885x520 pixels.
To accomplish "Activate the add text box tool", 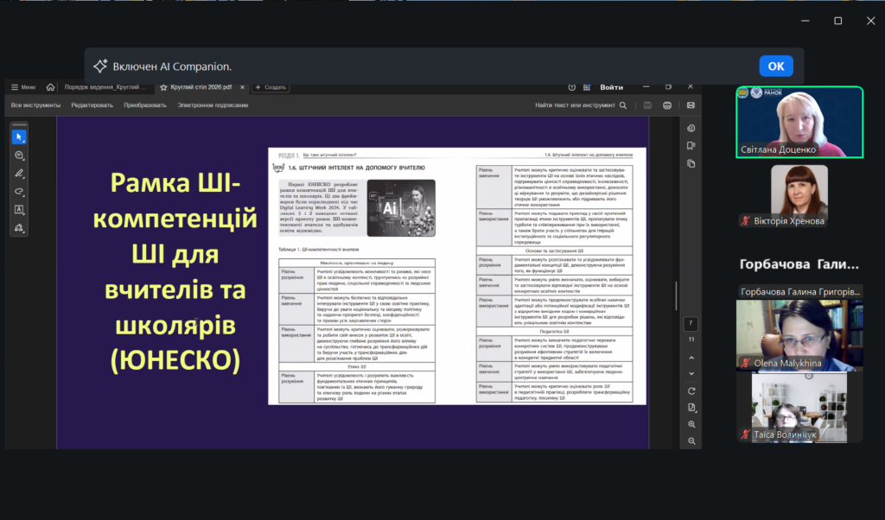I will tap(18, 209).
